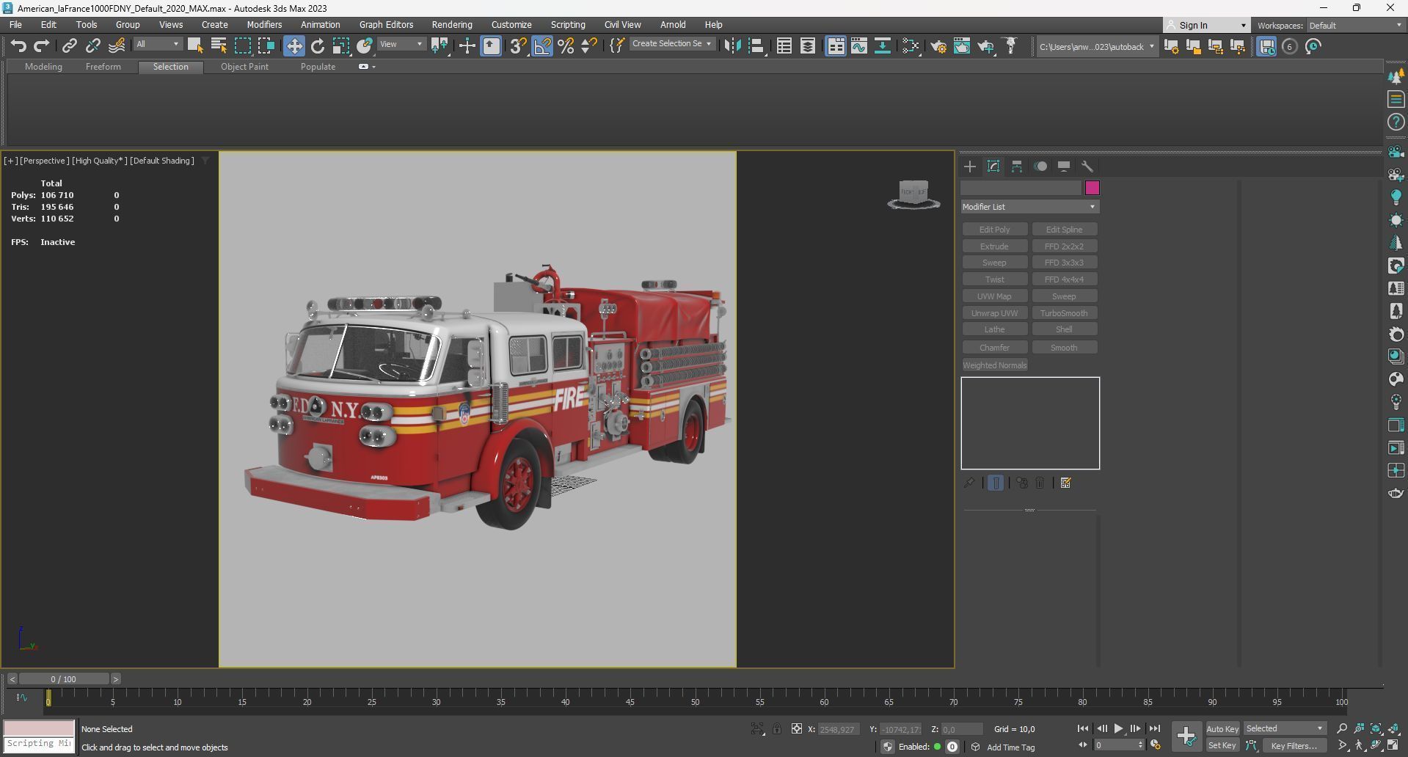Open the Motion command panel tab

[1040, 167]
